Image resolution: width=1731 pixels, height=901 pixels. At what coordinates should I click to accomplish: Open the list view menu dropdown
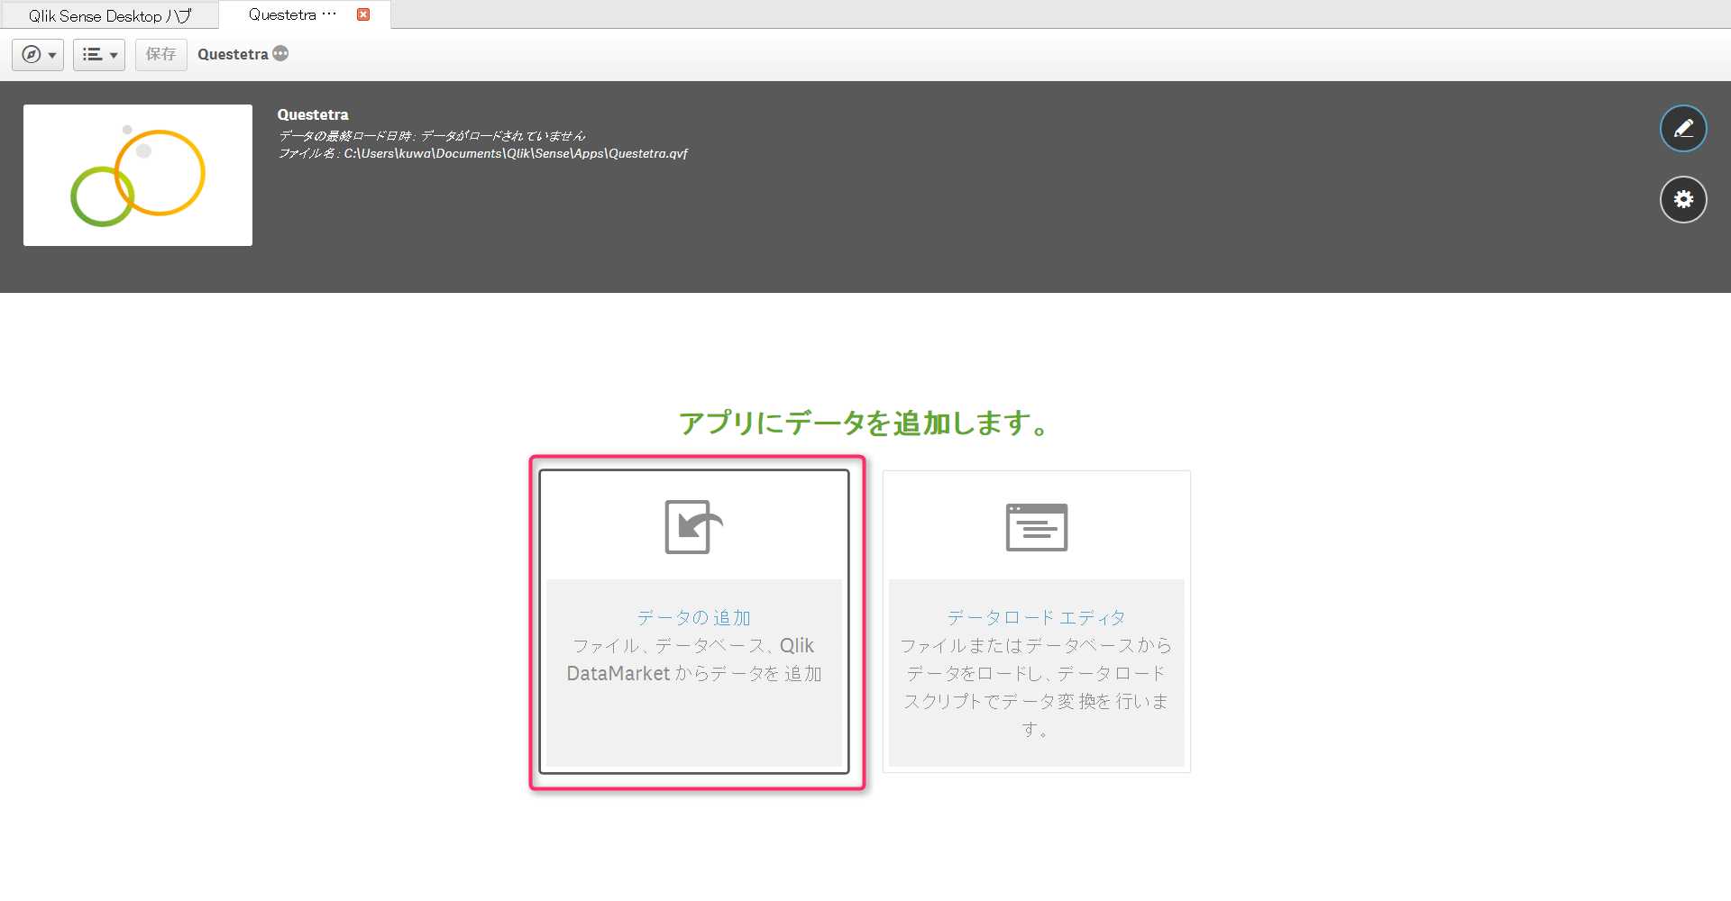(x=99, y=55)
